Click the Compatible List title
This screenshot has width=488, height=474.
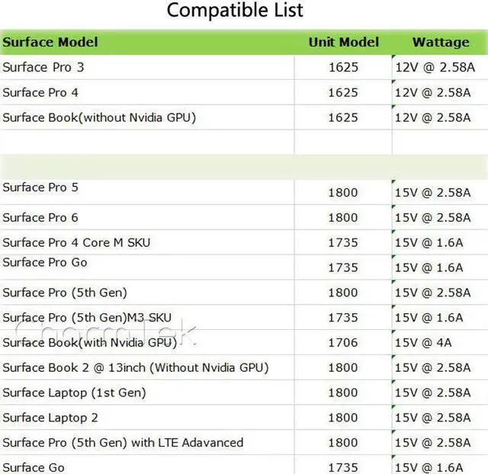point(235,11)
